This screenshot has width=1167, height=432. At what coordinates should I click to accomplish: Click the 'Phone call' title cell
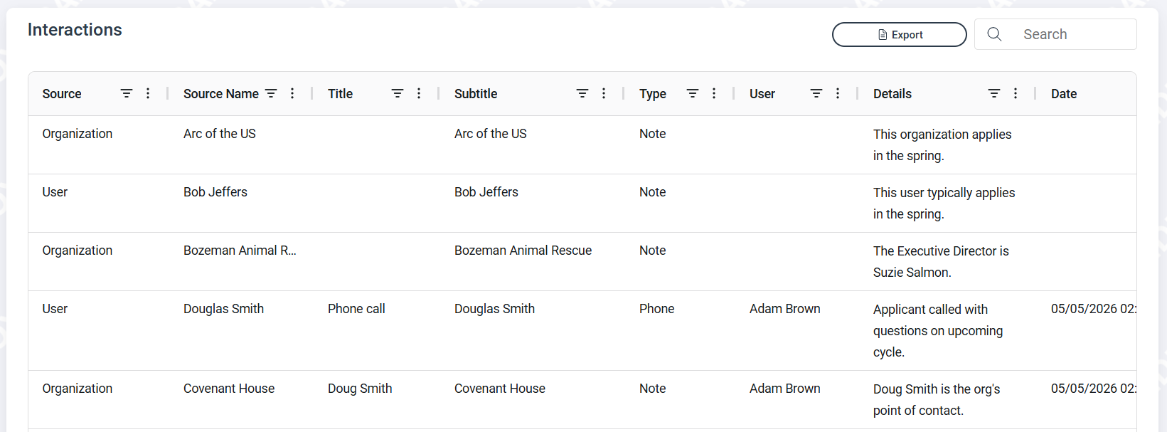[x=356, y=309]
